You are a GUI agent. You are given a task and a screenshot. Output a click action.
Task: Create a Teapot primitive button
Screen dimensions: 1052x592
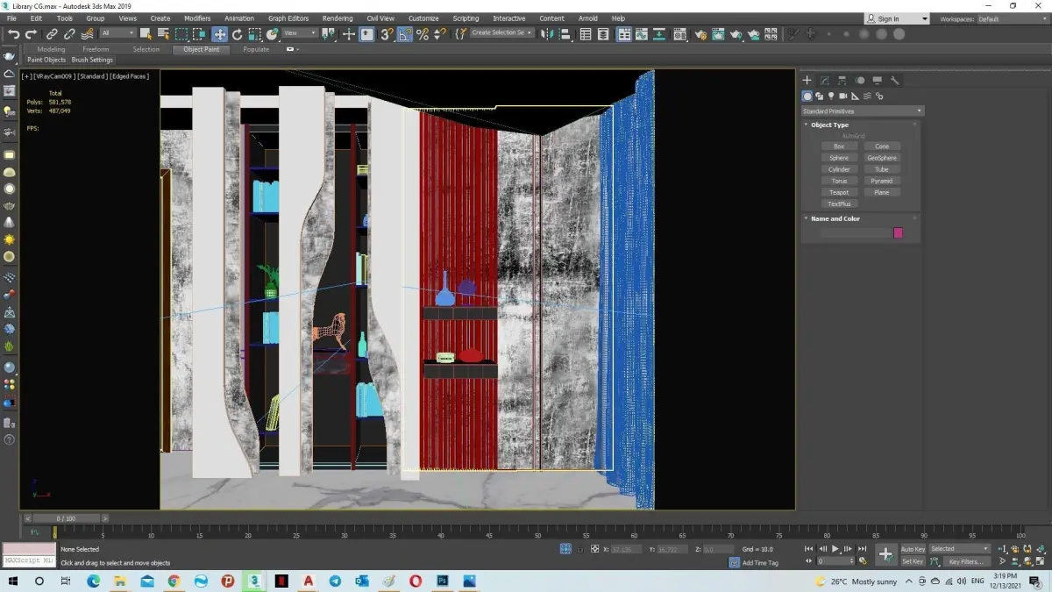[x=839, y=192]
